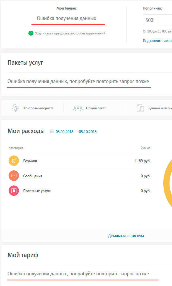Click the Roaming airplane icon
172x286 pixels.
click(x=14, y=161)
